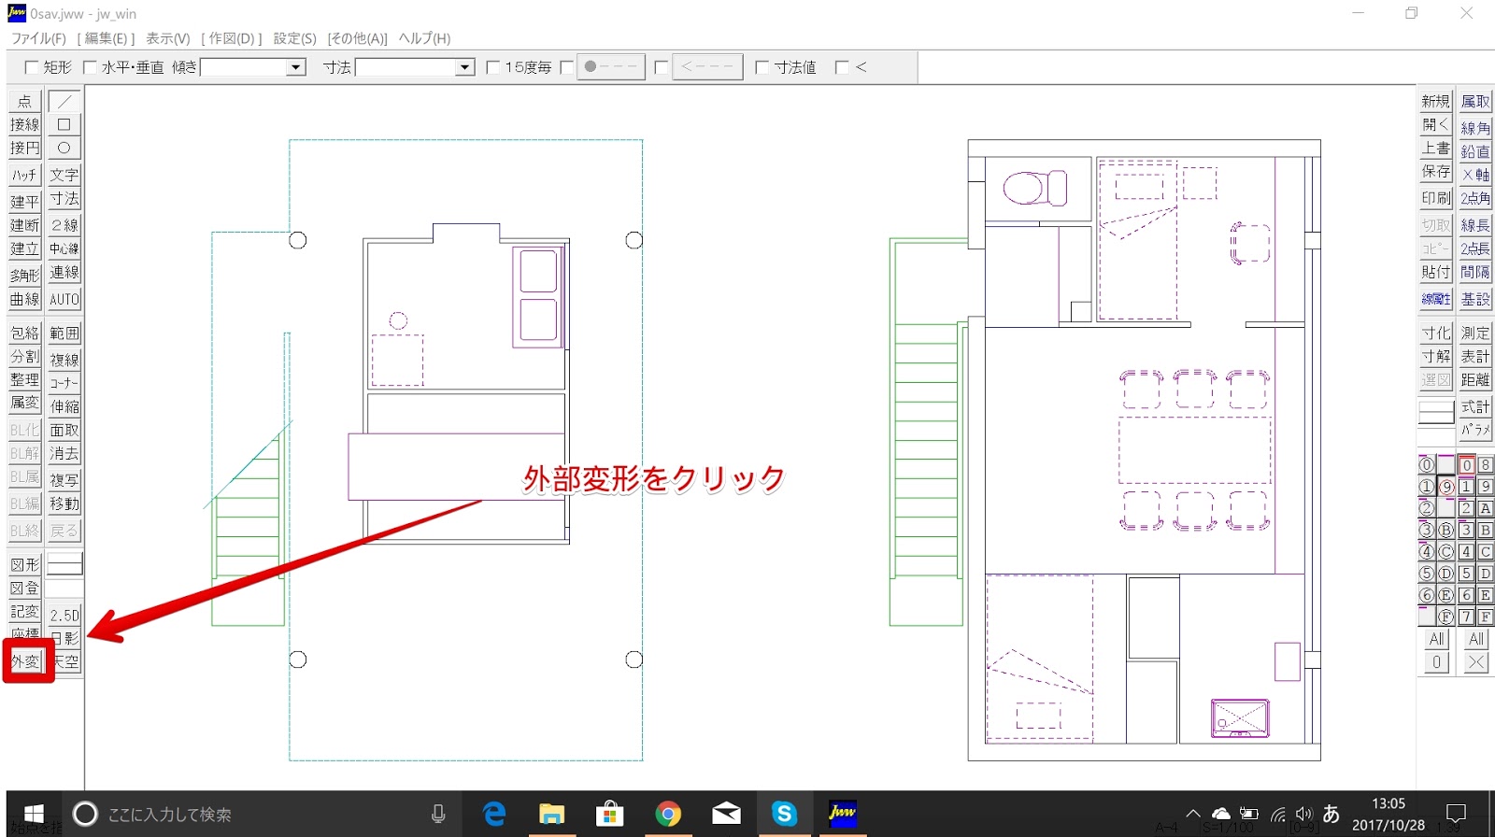
Task: Select the 複写 copy tool
Action: 64,480
